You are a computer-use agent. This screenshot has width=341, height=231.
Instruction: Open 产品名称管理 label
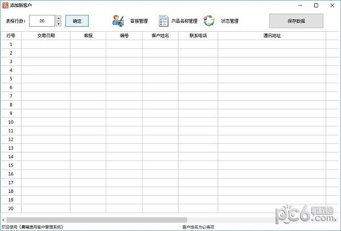(x=184, y=21)
